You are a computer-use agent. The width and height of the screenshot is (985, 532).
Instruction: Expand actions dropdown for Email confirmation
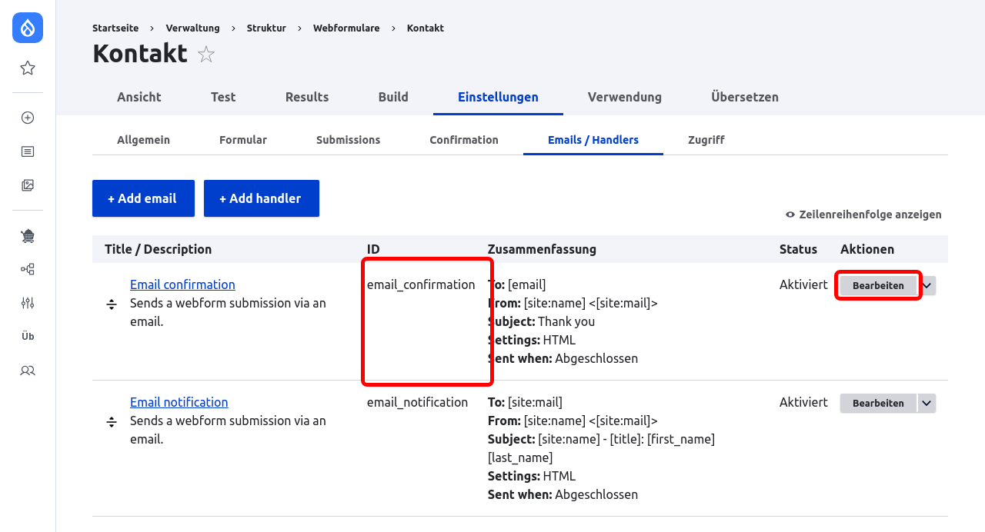927,285
